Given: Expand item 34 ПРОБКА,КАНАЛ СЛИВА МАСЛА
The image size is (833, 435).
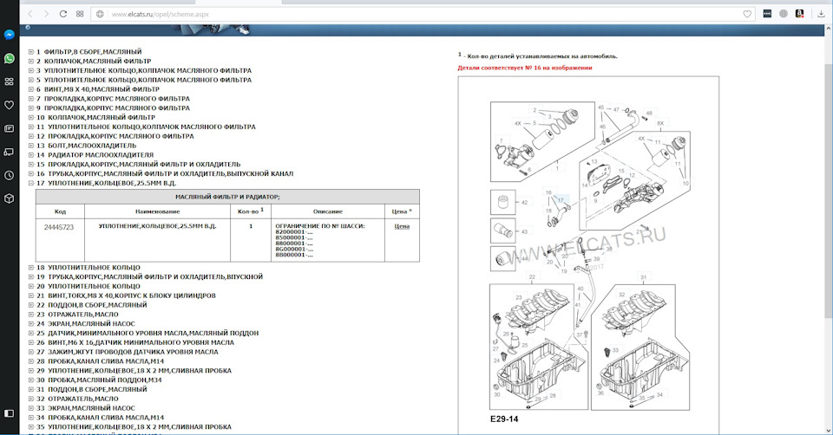Looking at the screenshot, I should 31,418.
